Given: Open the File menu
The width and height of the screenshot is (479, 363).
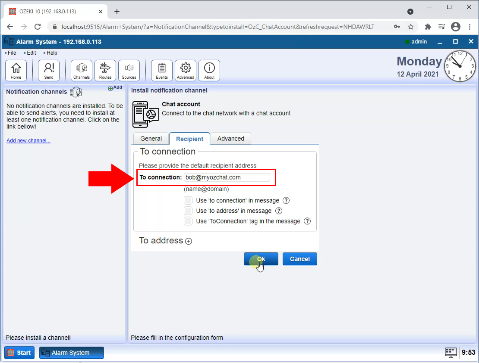Looking at the screenshot, I should coord(11,53).
